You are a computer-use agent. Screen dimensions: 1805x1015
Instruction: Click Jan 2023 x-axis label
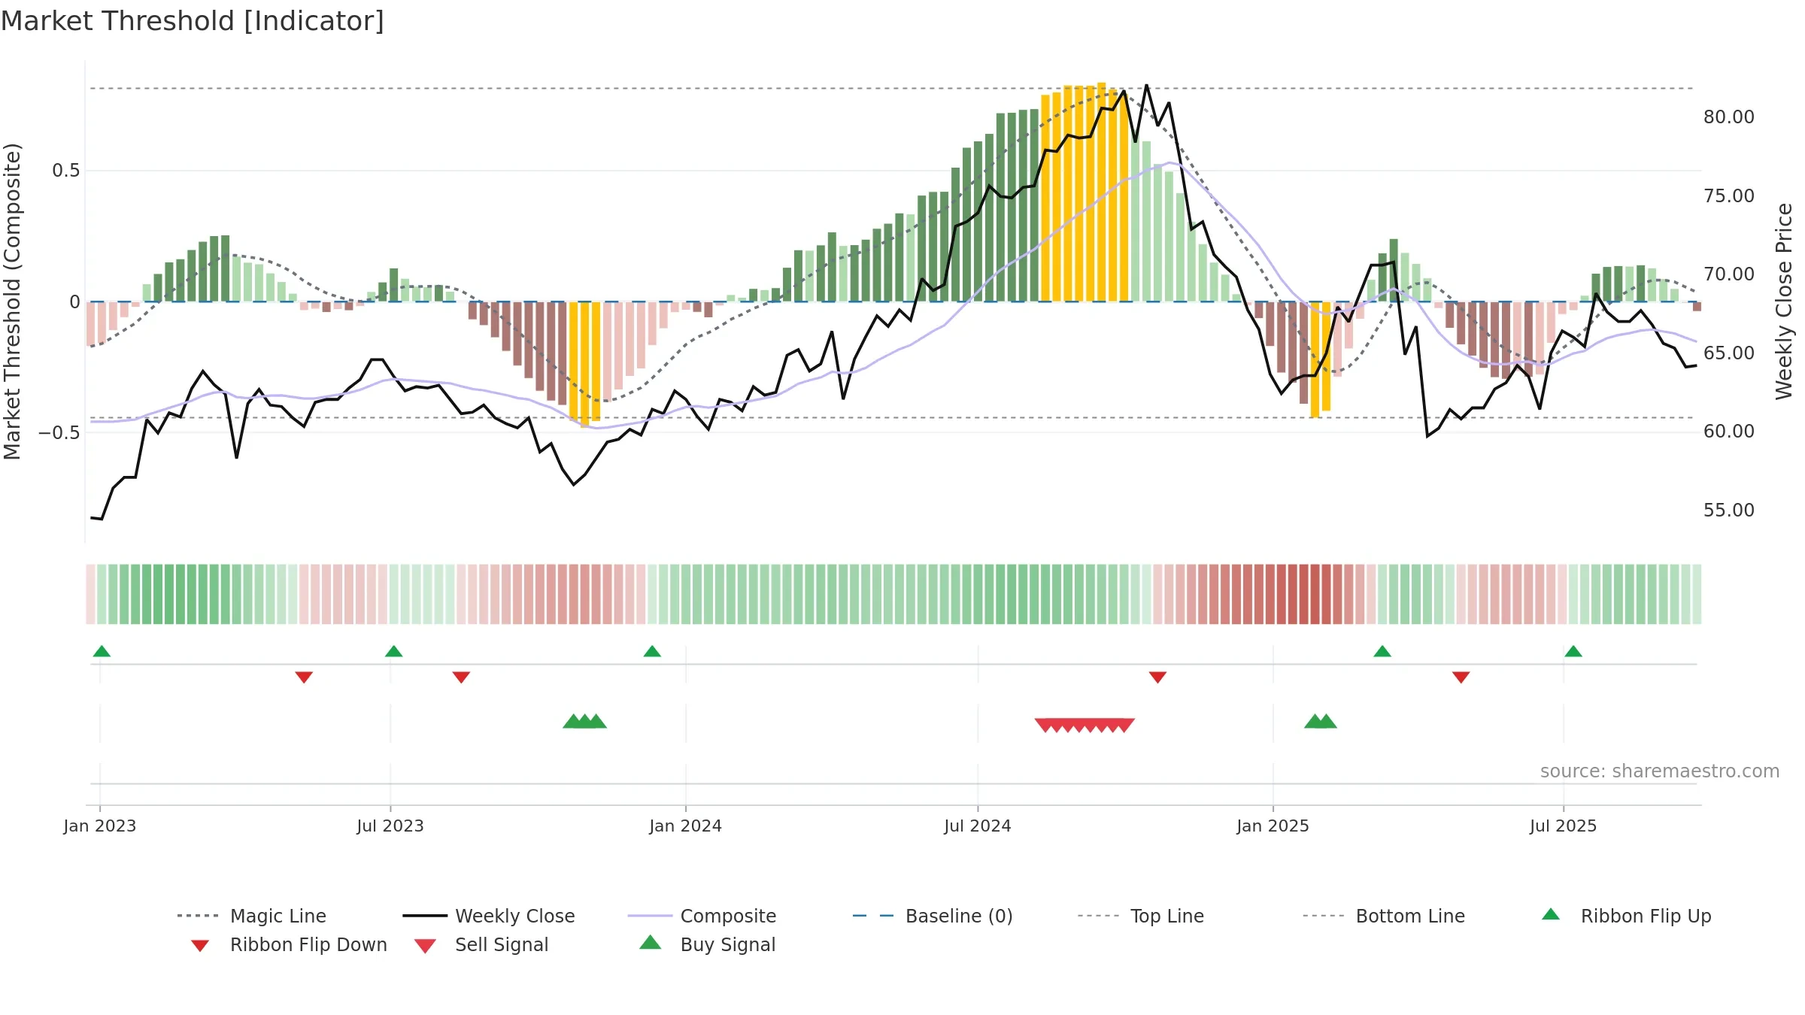100,826
